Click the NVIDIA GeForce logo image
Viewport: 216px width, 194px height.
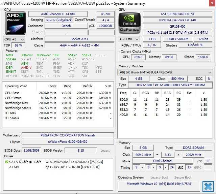point(129,23)
